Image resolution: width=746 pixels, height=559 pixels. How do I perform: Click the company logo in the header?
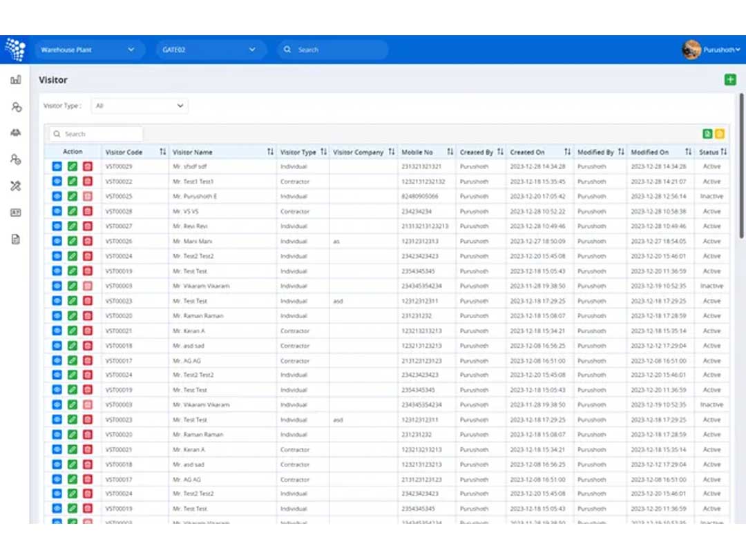click(x=15, y=50)
